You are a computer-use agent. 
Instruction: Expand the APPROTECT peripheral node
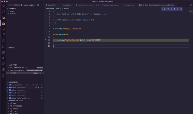click(x=8, y=106)
